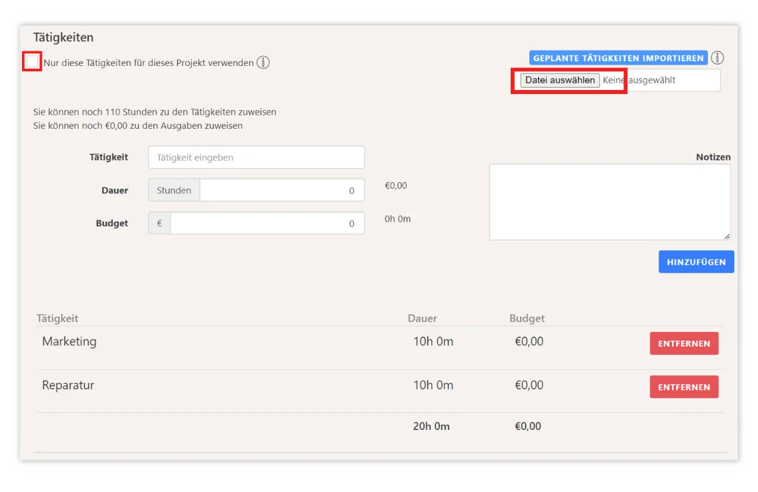
Task: Click the € currency symbol addon
Action: pyautogui.click(x=159, y=223)
